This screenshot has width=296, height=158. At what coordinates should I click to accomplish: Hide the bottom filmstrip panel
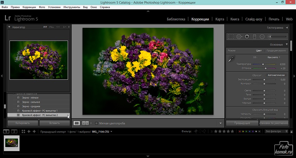point(148,156)
